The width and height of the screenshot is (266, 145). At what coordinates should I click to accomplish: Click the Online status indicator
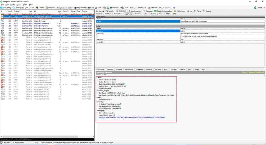tap(258, 8)
